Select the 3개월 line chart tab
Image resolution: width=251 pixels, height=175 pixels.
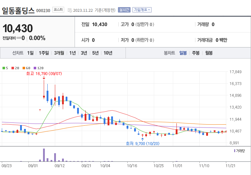tap(59, 53)
